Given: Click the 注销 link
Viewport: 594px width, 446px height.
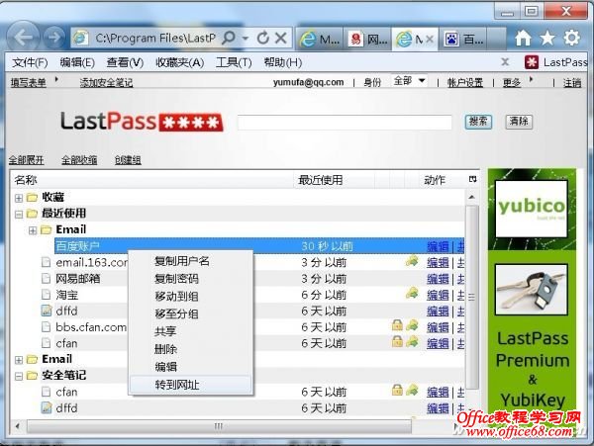Looking at the screenshot, I should click(x=572, y=82).
